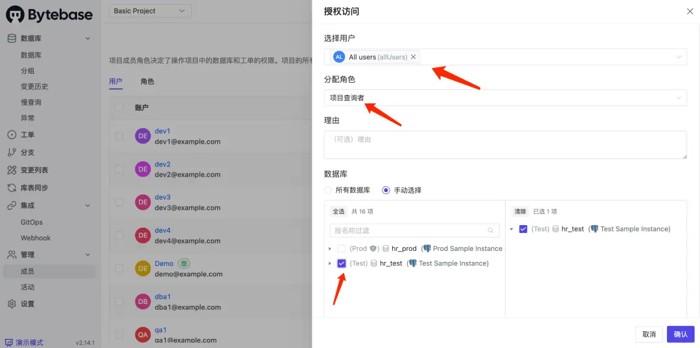Open the dev1 user link
Viewport: 700px width, 348px height.
[x=163, y=131]
